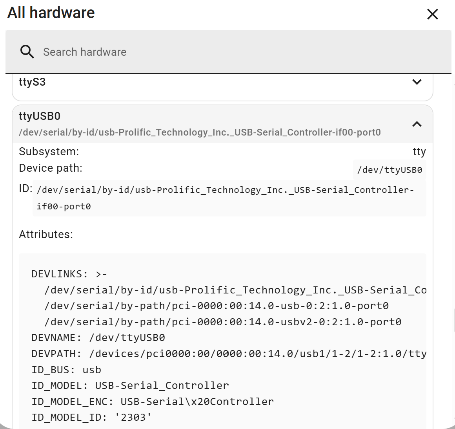Select the ID_MODEL USB-Serial_Controller line

tap(129, 385)
